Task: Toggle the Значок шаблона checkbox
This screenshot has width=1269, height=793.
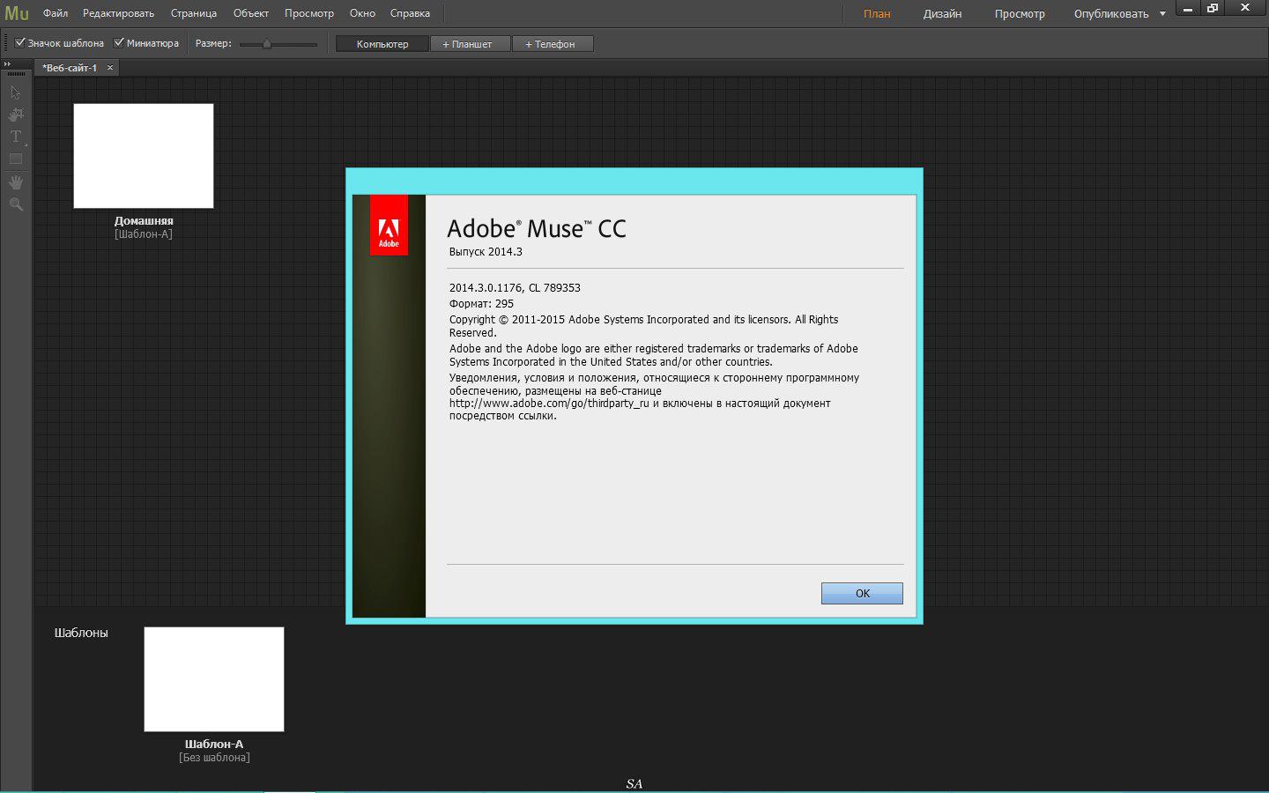Action: (20, 42)
